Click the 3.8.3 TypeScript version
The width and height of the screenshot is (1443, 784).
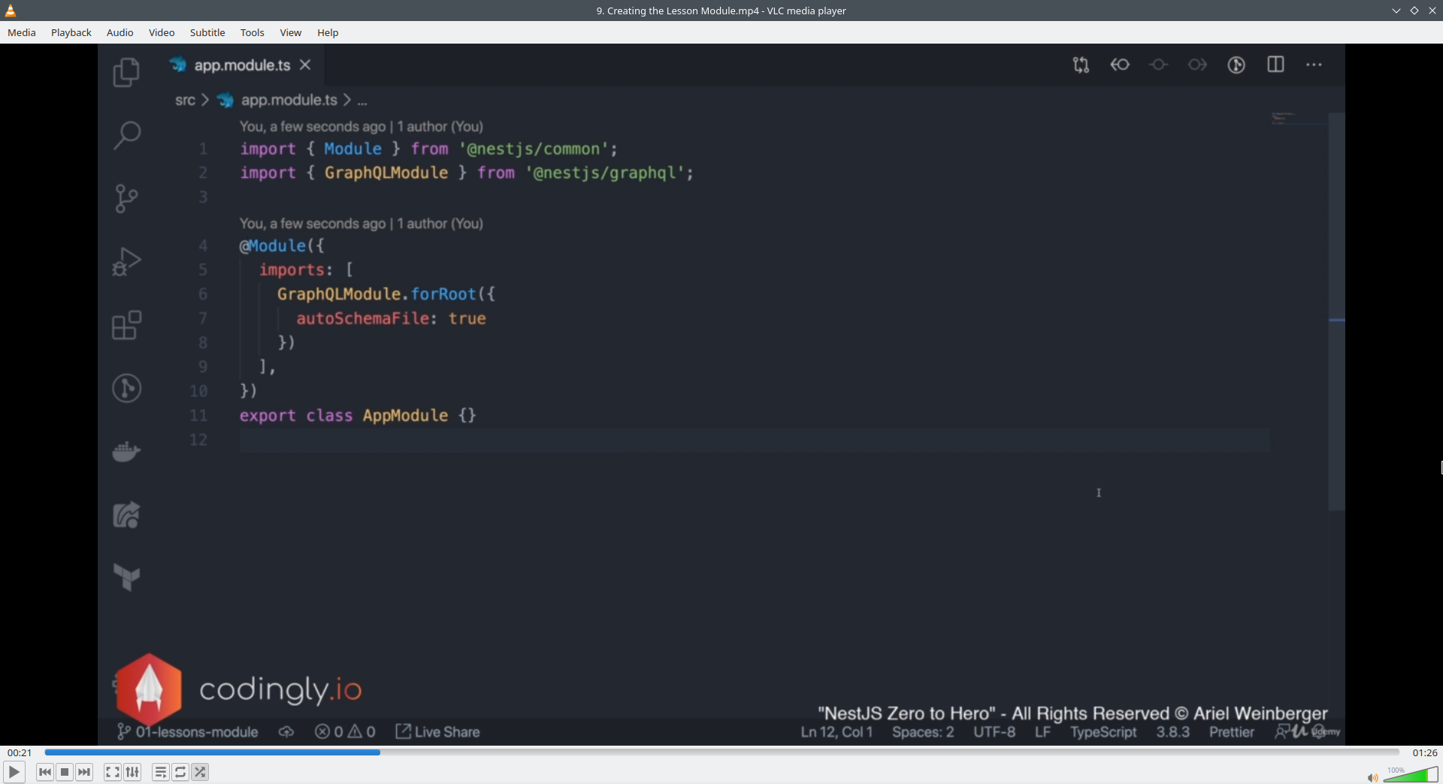tap(1172, 732)
